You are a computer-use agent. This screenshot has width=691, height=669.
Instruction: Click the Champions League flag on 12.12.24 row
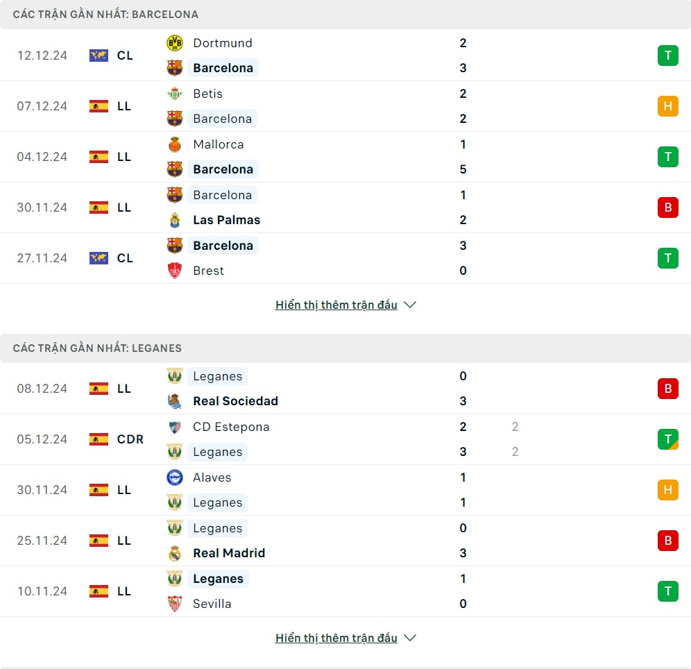99,56
